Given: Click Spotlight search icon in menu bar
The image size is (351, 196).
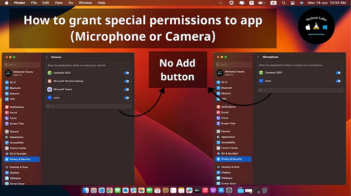Looking at the screenshot, I should coord(284,3).
